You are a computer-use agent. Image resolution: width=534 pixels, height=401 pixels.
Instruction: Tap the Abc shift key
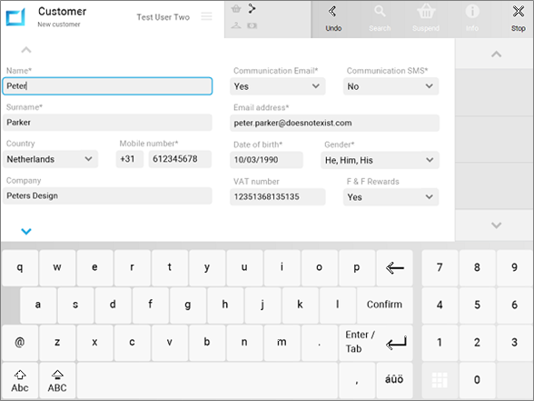[20, 381]
